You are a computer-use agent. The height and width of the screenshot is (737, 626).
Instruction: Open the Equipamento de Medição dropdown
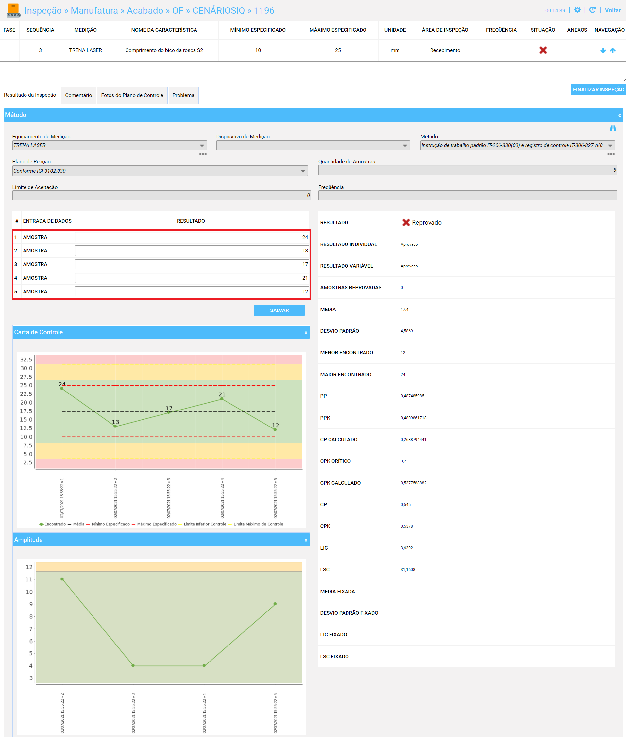pos(109,145)
